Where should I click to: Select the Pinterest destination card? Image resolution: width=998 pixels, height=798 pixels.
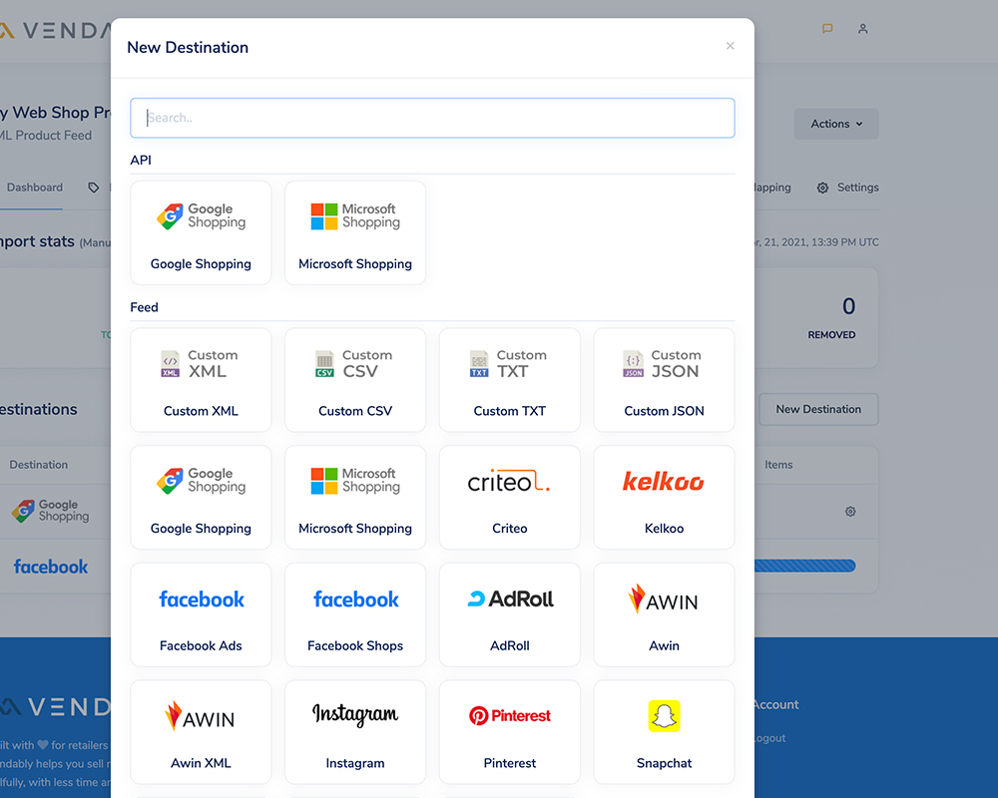coord(509,732)
